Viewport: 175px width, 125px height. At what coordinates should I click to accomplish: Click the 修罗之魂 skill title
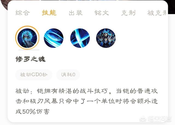pos(31,59)
